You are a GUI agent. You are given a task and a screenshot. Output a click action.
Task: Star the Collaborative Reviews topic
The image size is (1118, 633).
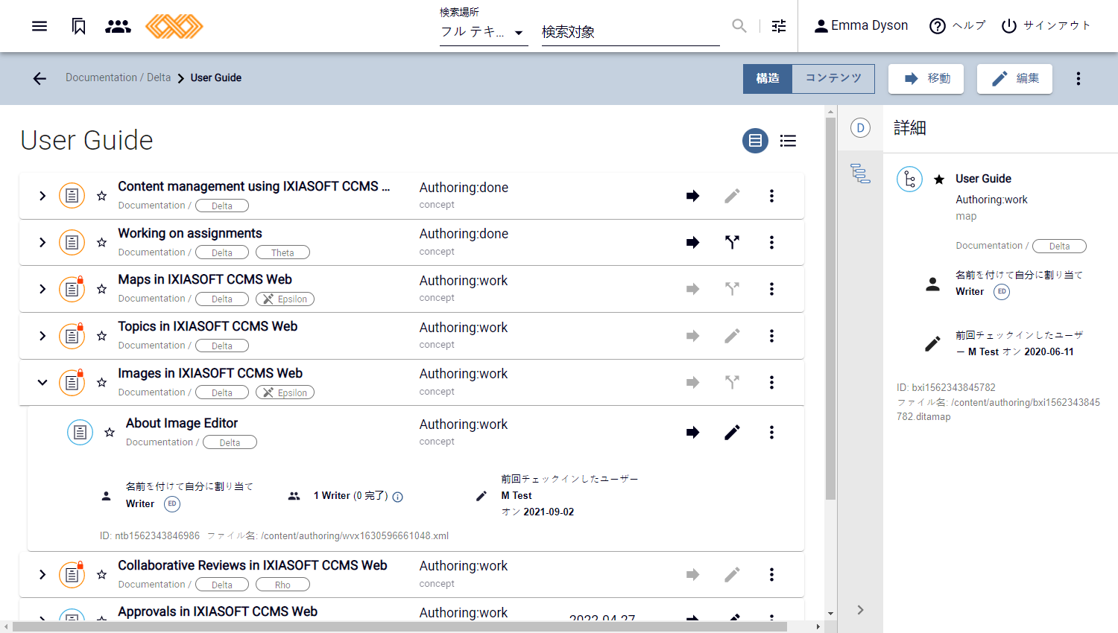pyautogui.click(x=101, y=574)
